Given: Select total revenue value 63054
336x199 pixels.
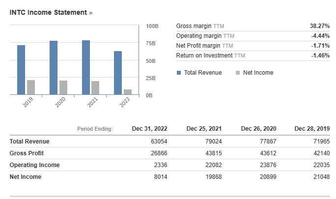Looking at the screenshot, I should (159, 142).
